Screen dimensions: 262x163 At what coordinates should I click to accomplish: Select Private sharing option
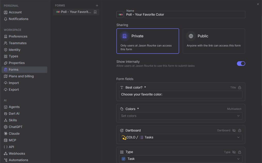pyautogui.click(x=148, y=41)
